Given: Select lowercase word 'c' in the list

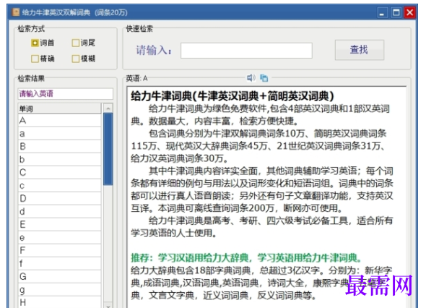Looking at the screenshot, I should tap(59, 185).
